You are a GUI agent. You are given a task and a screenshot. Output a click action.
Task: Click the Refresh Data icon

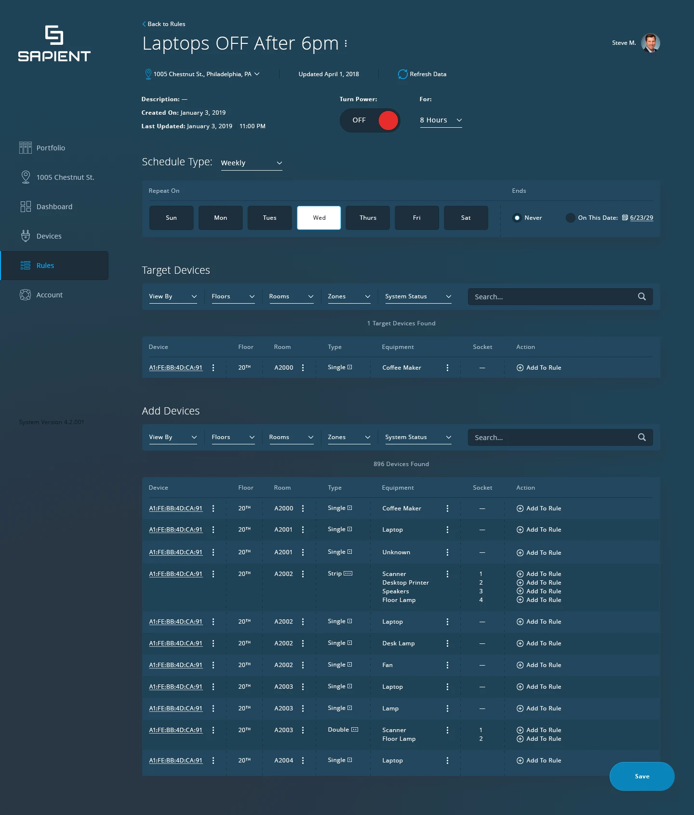tap(402, 74)
